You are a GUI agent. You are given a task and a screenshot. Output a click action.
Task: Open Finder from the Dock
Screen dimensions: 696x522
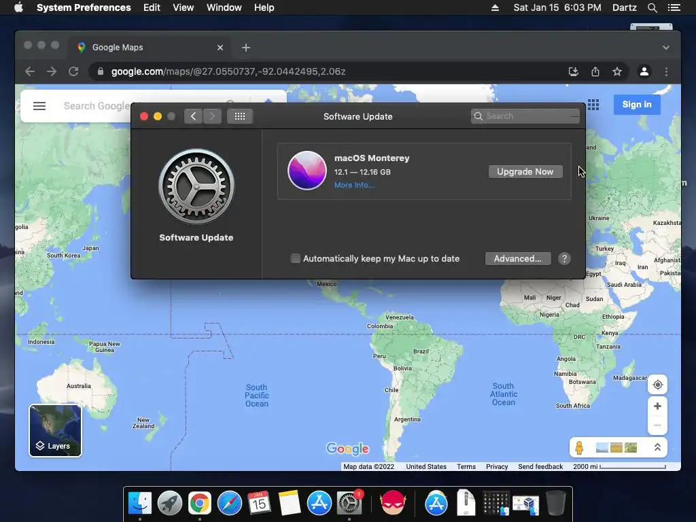click(140, 504)
